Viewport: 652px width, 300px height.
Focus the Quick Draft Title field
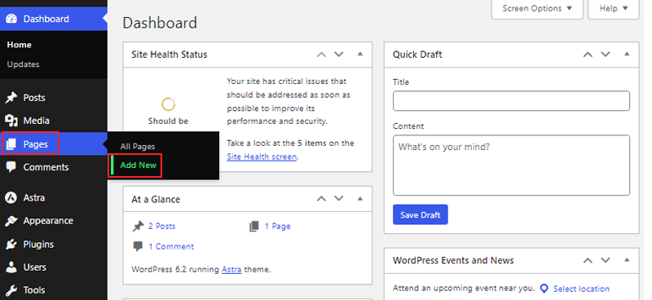pos(511,101)
